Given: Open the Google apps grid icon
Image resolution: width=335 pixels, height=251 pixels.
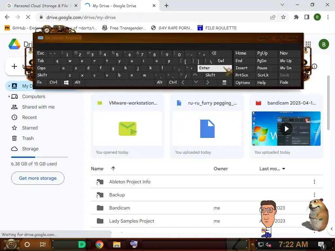Looking at the screenshot, I should (x=308, y=44).
